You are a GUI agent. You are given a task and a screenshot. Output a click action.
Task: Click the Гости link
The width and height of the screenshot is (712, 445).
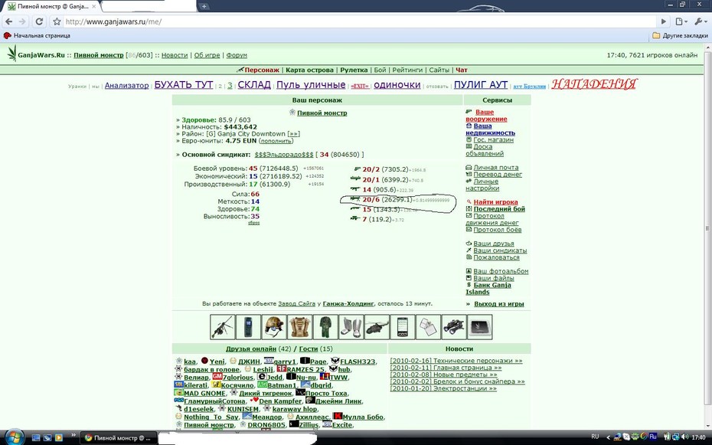coord(309,348)
